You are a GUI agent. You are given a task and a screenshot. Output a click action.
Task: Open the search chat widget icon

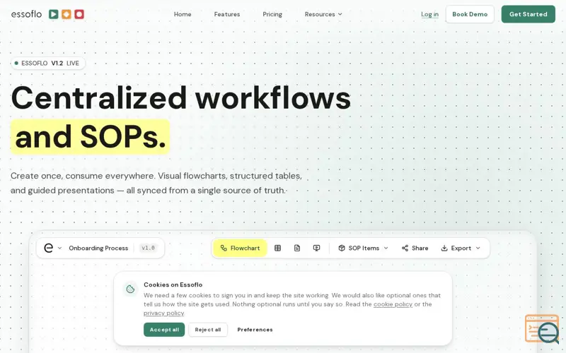[542, 329]
